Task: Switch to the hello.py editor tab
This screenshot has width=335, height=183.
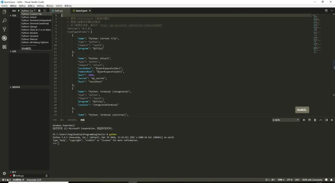Action: (59, 11)
